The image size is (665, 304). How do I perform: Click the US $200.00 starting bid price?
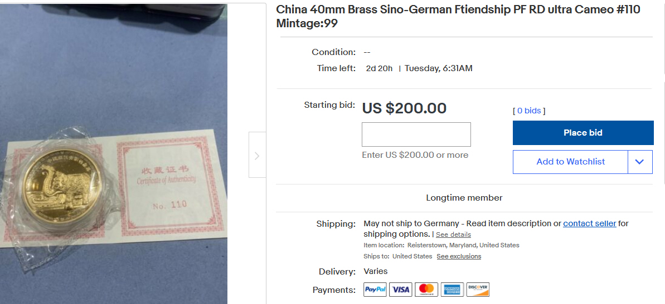[x=404, y=108]
